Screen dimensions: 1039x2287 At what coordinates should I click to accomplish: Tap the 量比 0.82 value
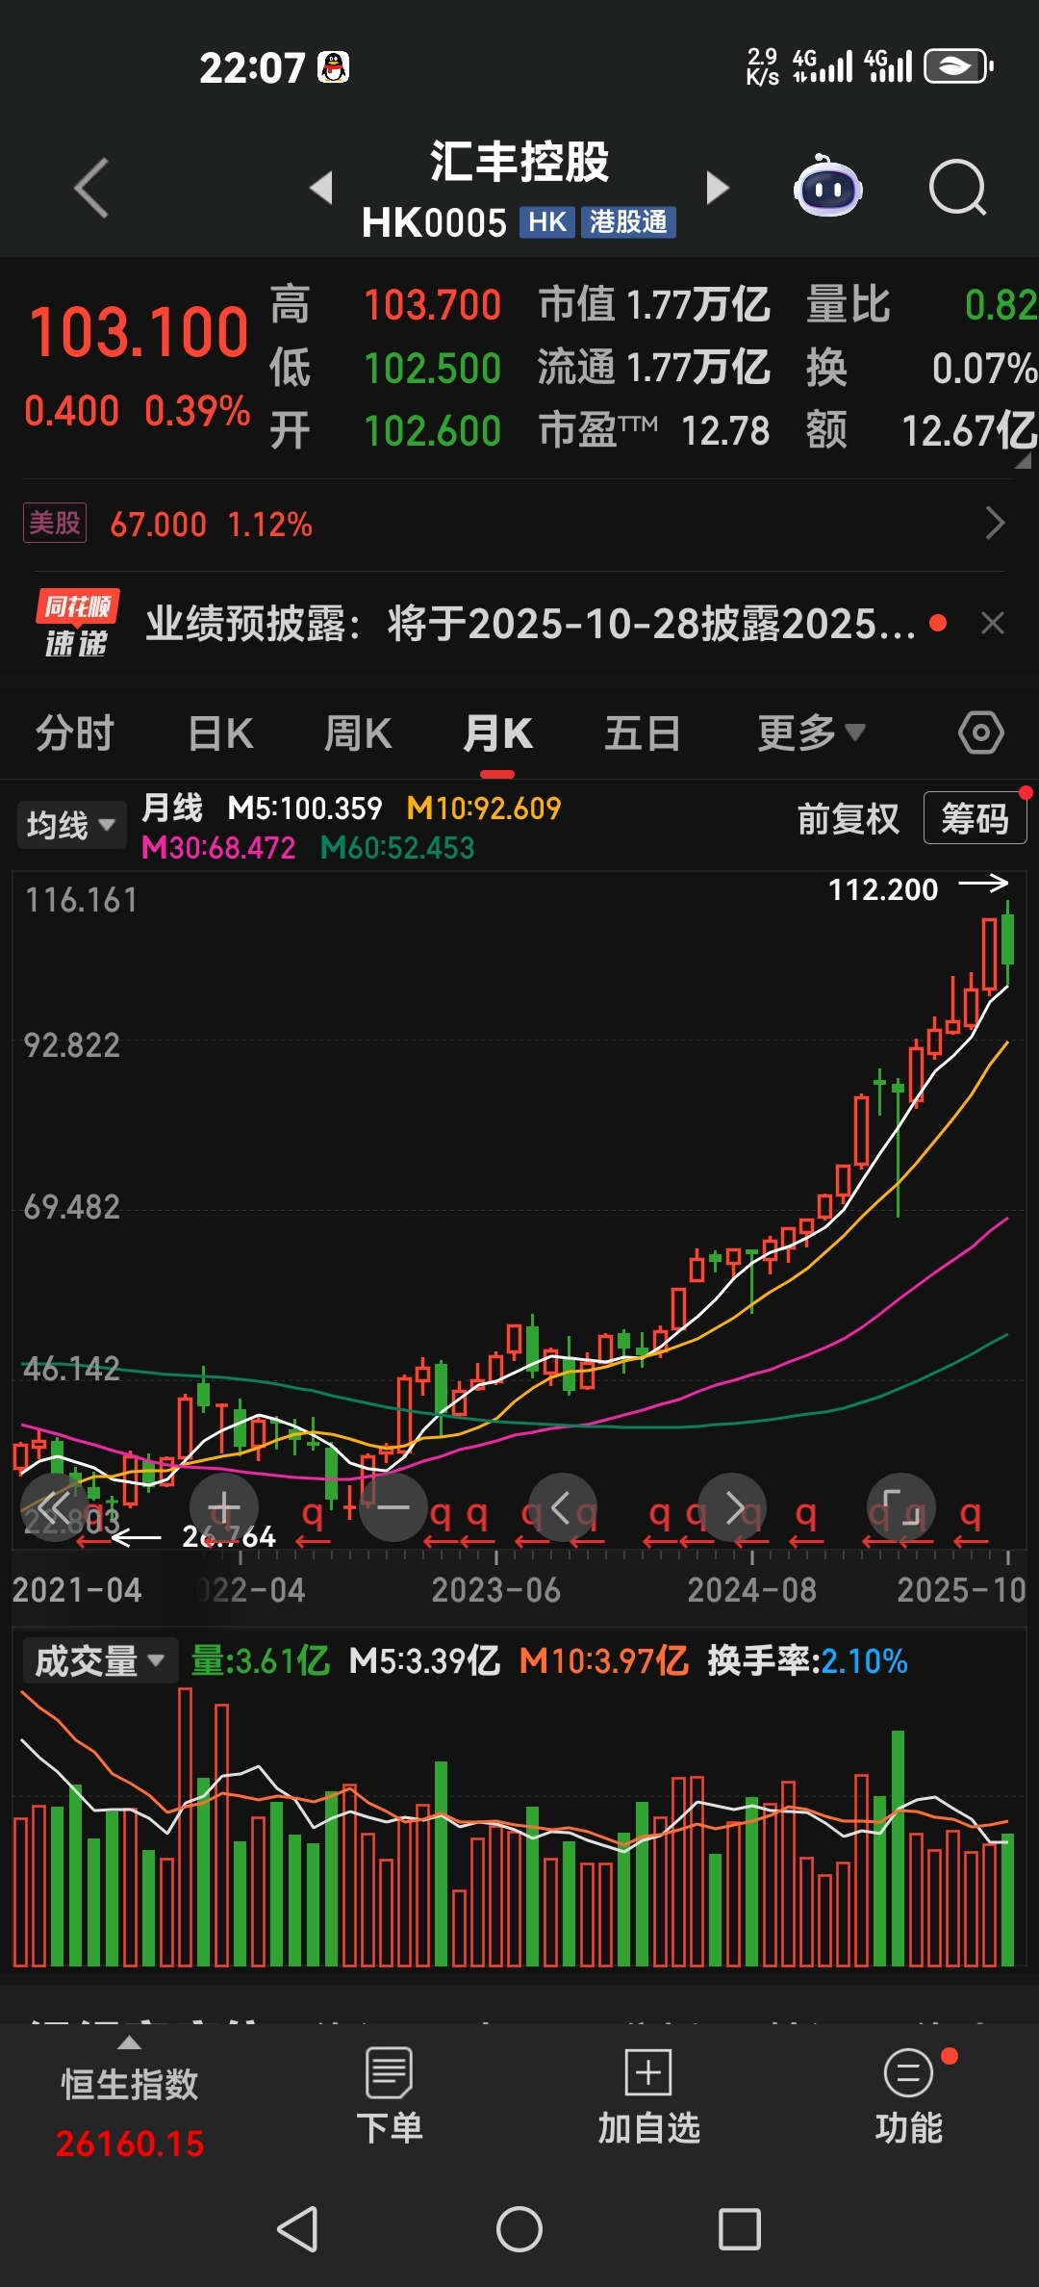pos(922,305)
